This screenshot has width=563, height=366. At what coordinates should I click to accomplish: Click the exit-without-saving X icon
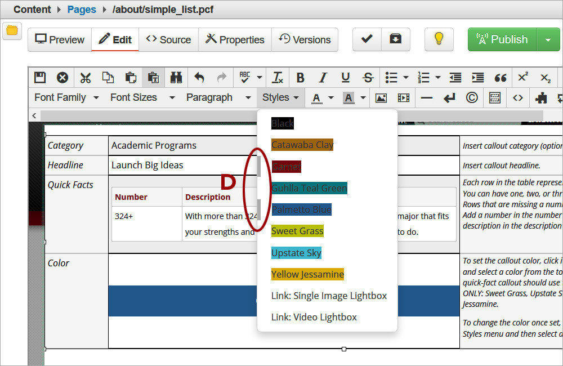point(62,78)
